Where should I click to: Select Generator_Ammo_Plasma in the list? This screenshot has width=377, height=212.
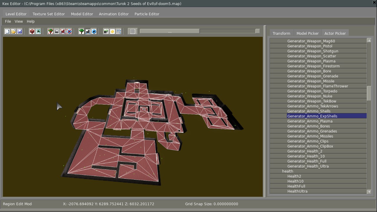[x=310, y=121]
